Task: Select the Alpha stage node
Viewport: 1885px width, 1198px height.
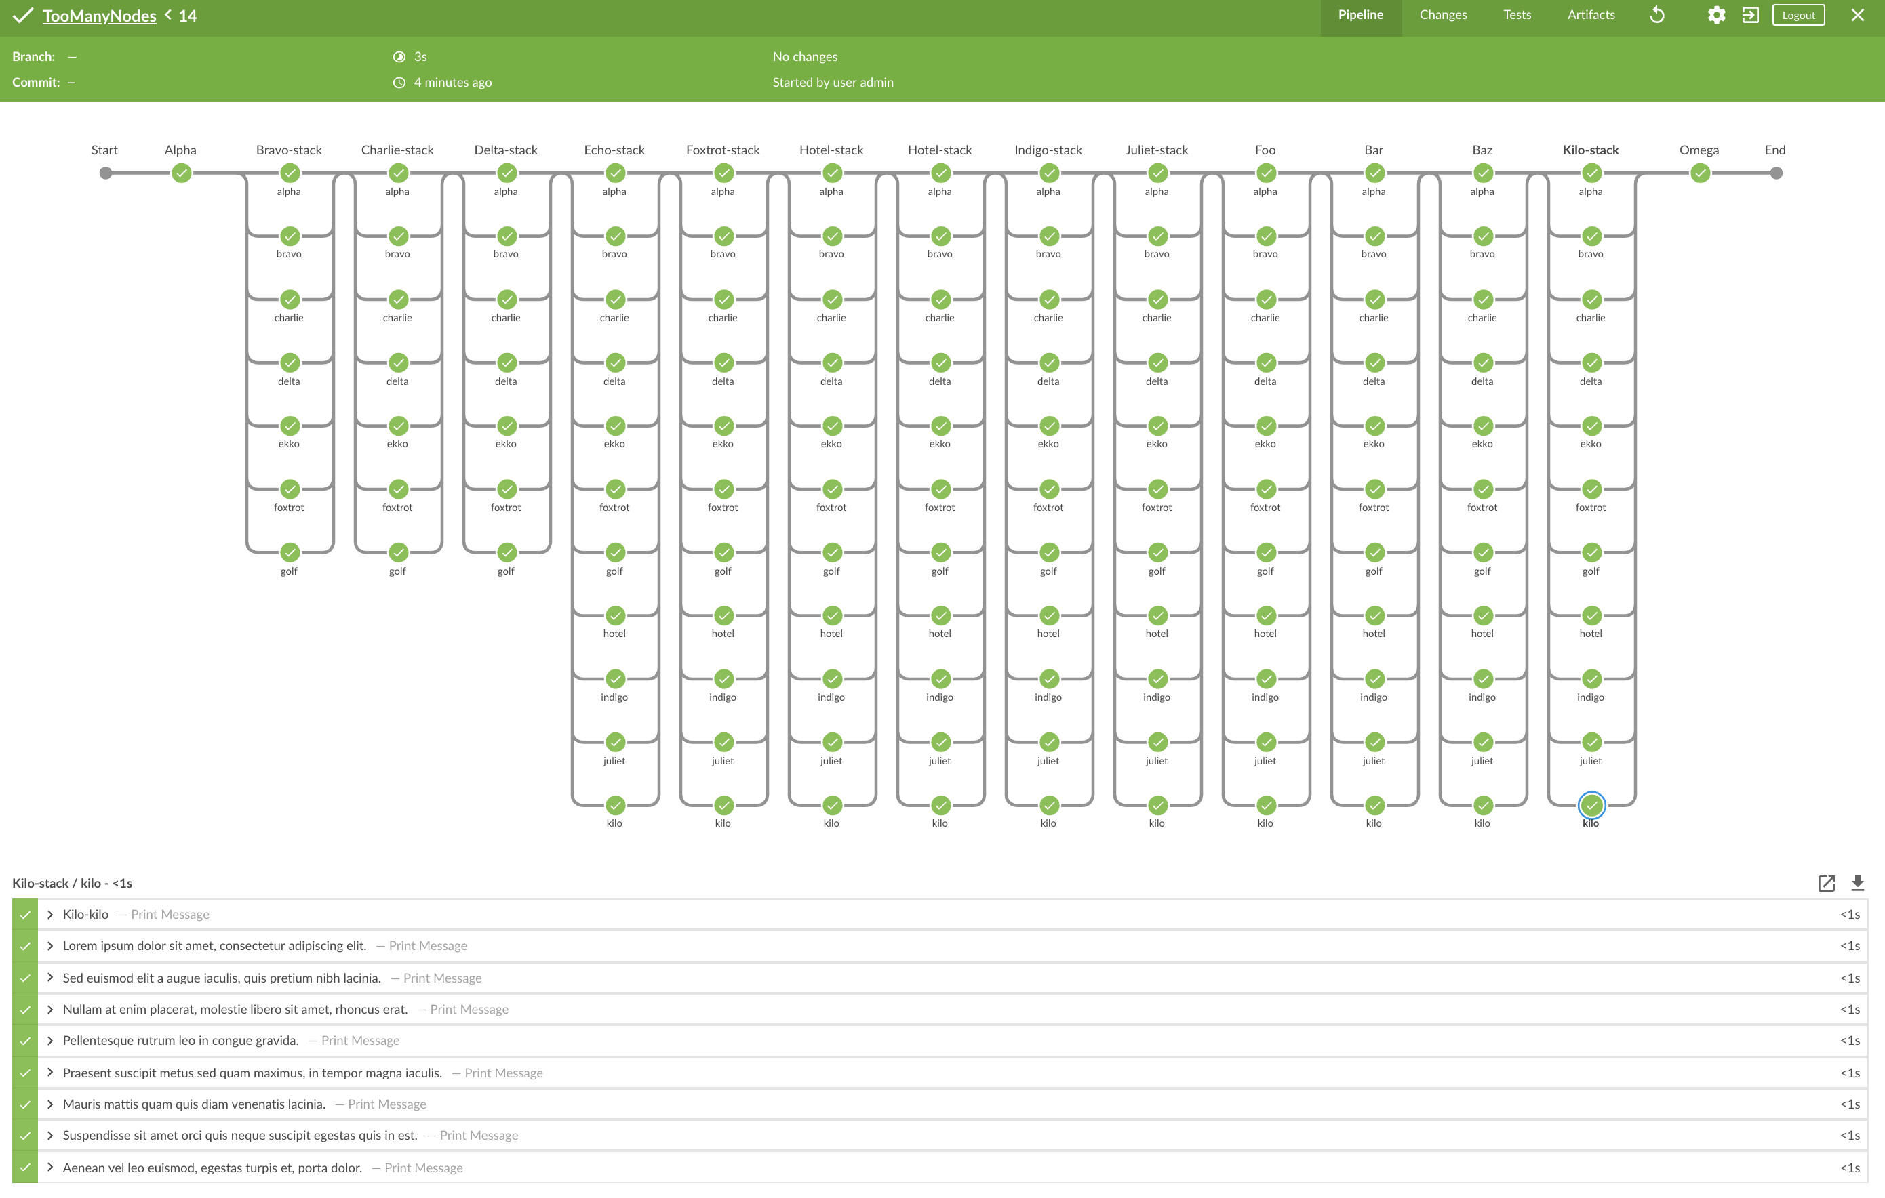Action: 181,173
